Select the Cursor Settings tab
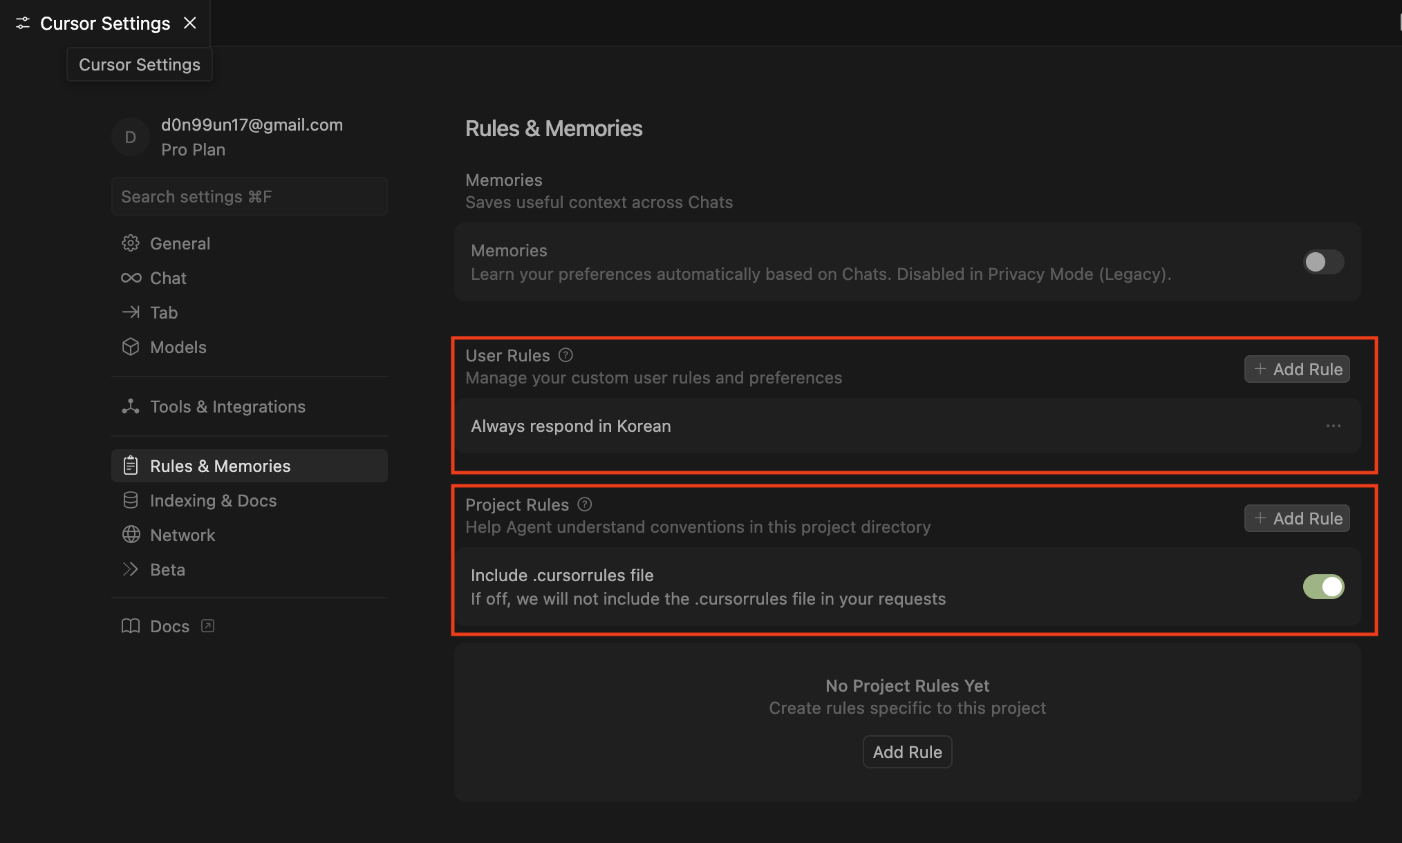This screenshot has height=843, width=1402. 105,23
